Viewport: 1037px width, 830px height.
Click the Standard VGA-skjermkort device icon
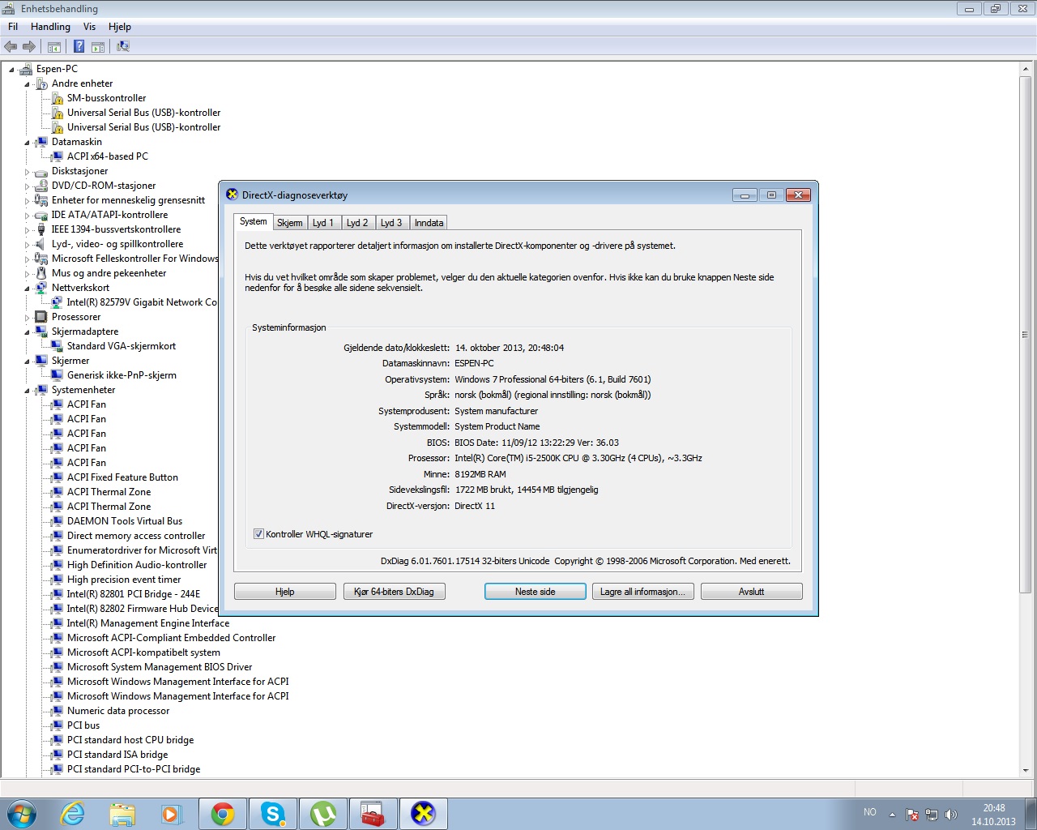point(58,346)
